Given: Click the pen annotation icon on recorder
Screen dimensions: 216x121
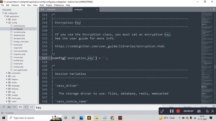Looking at the screenshot, I should pyautogui.click(x=162, y=111).
